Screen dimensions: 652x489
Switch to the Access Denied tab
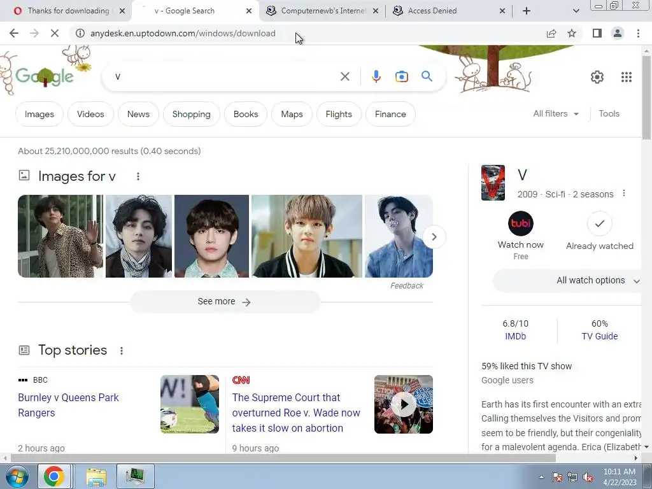click(448, 11)
